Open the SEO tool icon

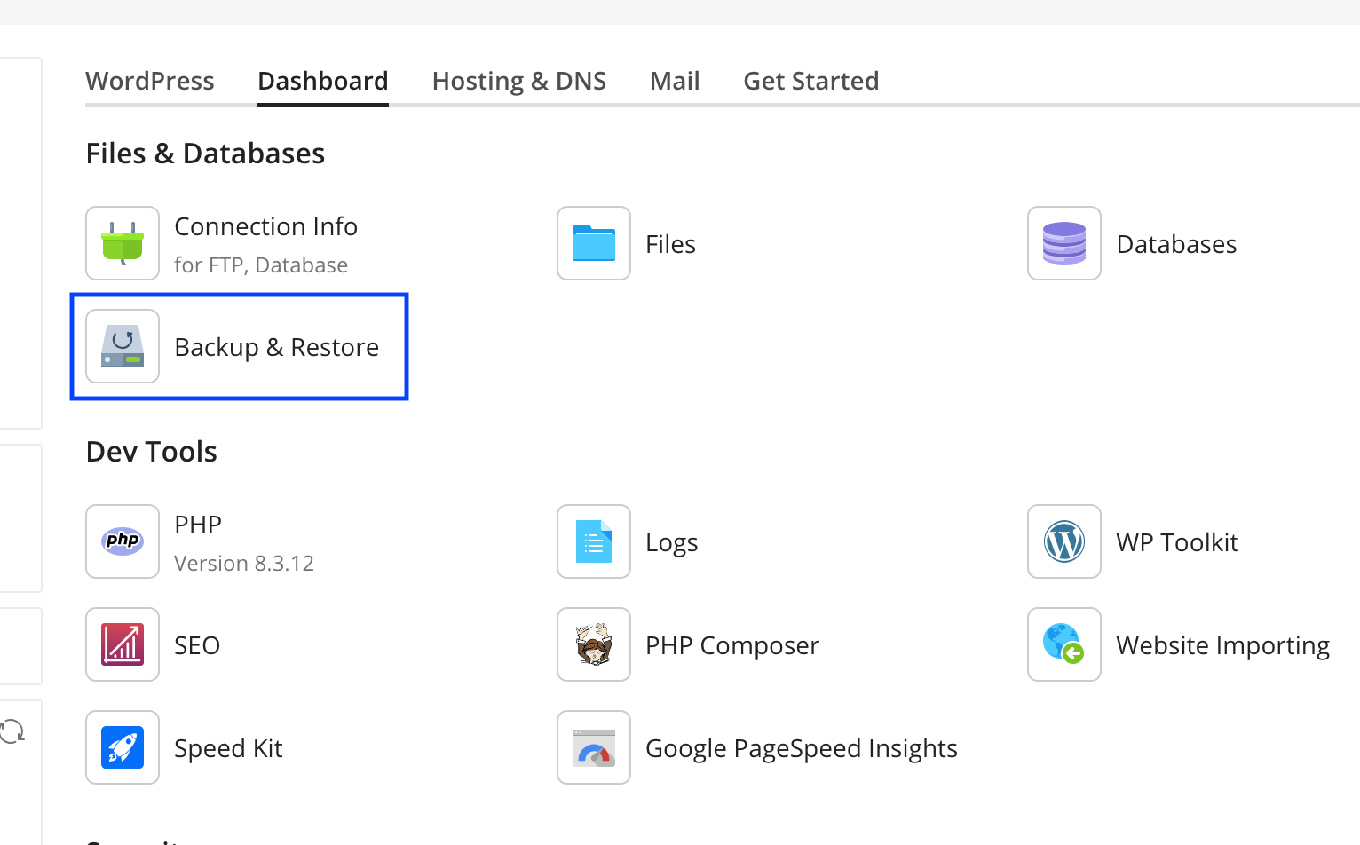123,644
